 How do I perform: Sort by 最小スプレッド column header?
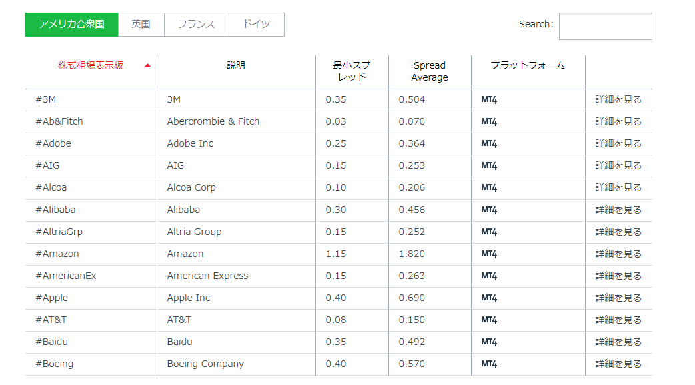pyautogui.click(x=352, y=71)
